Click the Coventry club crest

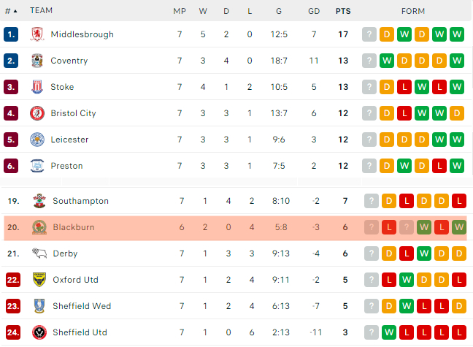tap(37, 61)
